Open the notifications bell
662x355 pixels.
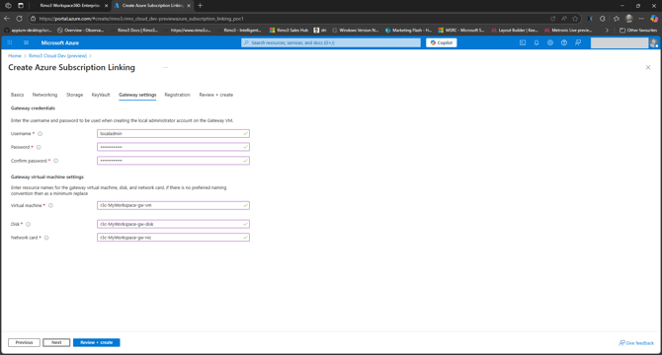[x=537, y=42]
